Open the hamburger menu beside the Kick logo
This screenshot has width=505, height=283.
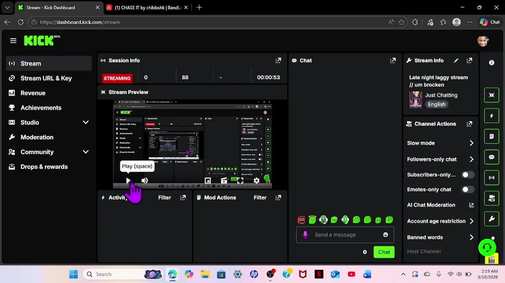click(13, 40)
